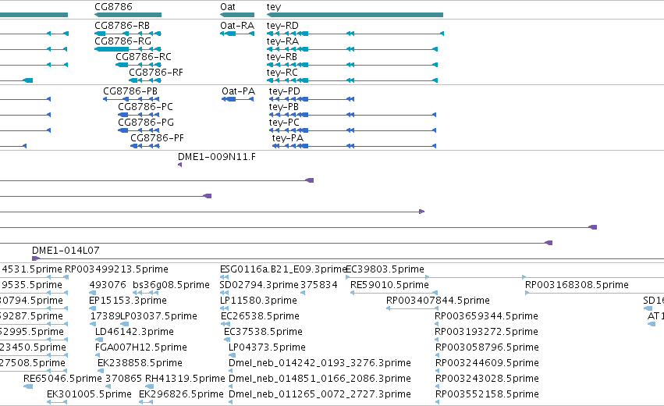Select transcript tey-RA

(352, 49)
